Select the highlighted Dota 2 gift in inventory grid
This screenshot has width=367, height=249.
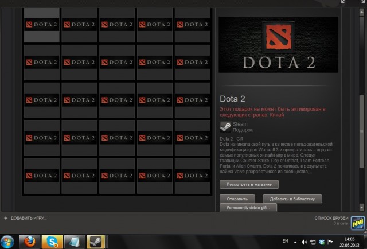42,25
